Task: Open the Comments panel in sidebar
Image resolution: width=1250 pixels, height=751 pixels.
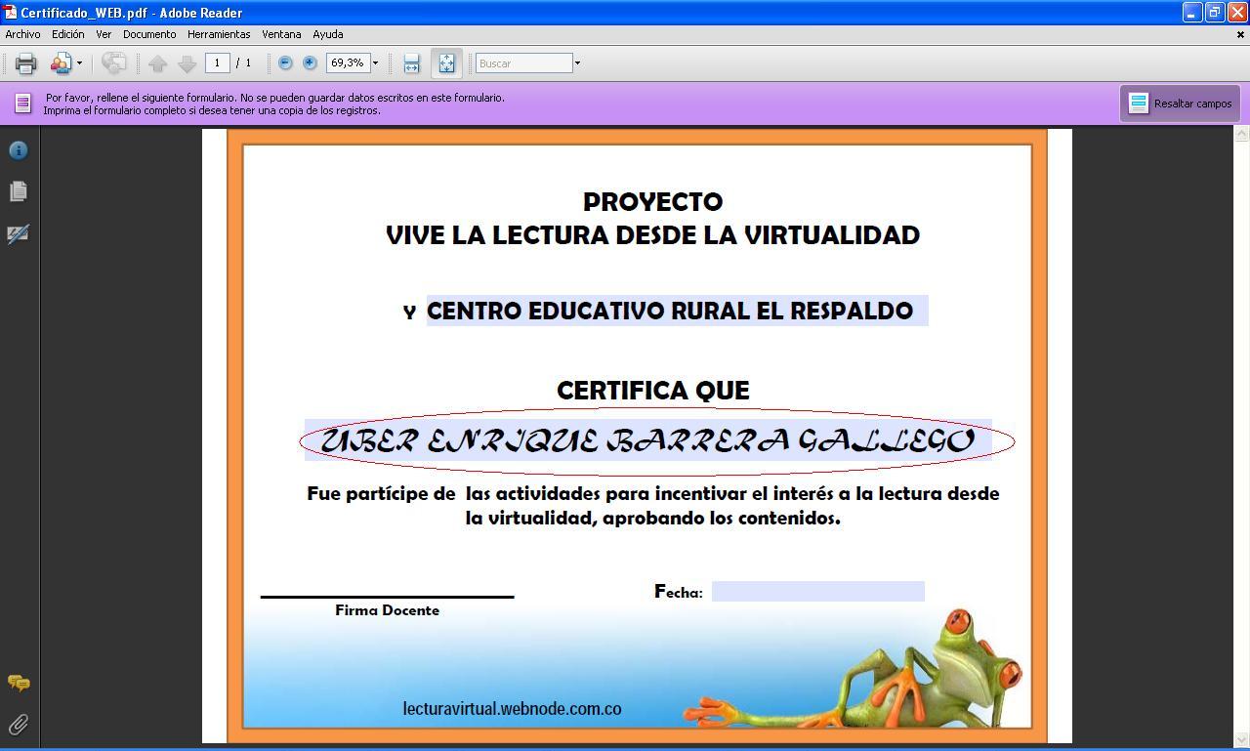Action: coord(19,683)
